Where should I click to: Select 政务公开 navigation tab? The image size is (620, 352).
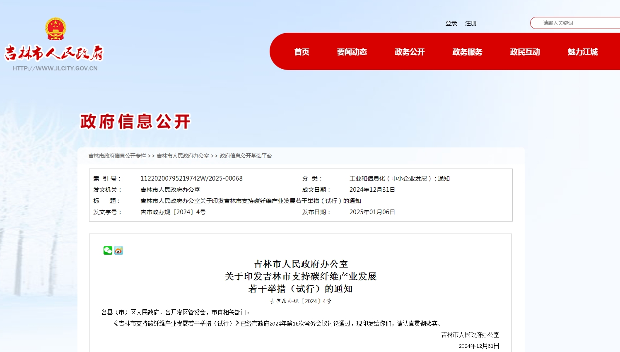(409, 52)
